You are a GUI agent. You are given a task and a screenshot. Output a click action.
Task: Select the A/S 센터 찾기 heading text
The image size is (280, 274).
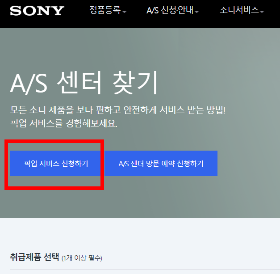point(84,83)
